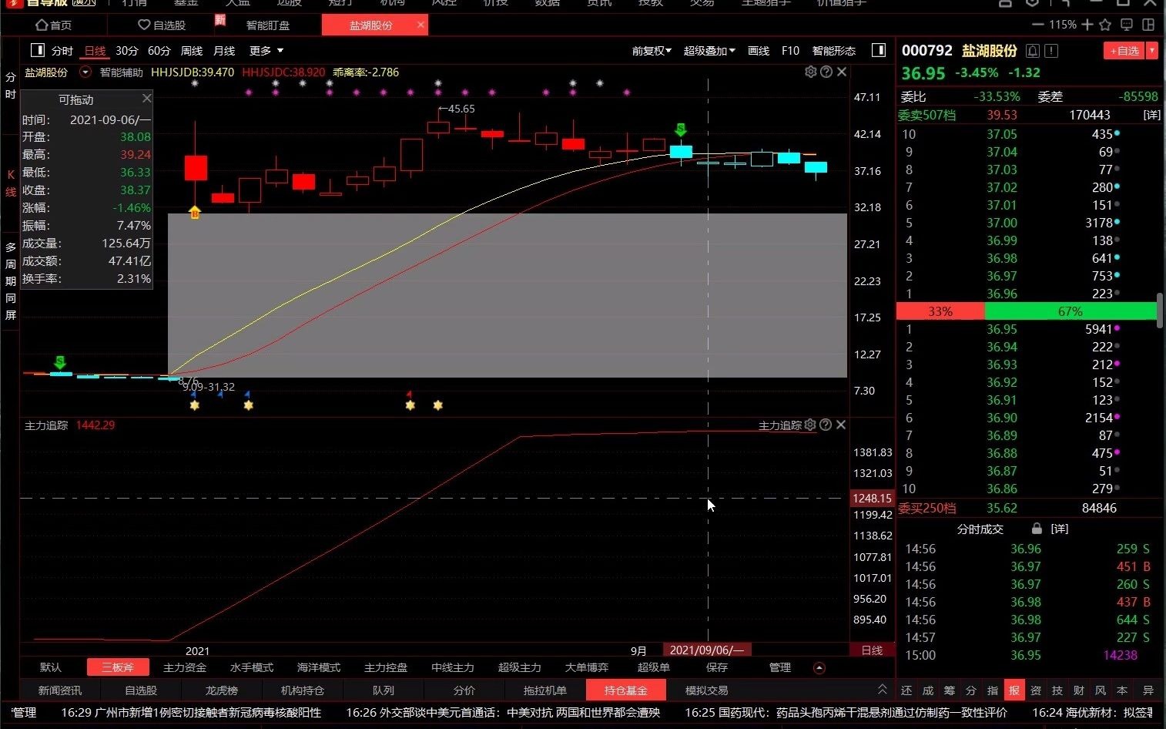Open the main chart help question icon
Image resolution: width=1166 pixels, height=729 pixels.
click(x=826, y=72)
